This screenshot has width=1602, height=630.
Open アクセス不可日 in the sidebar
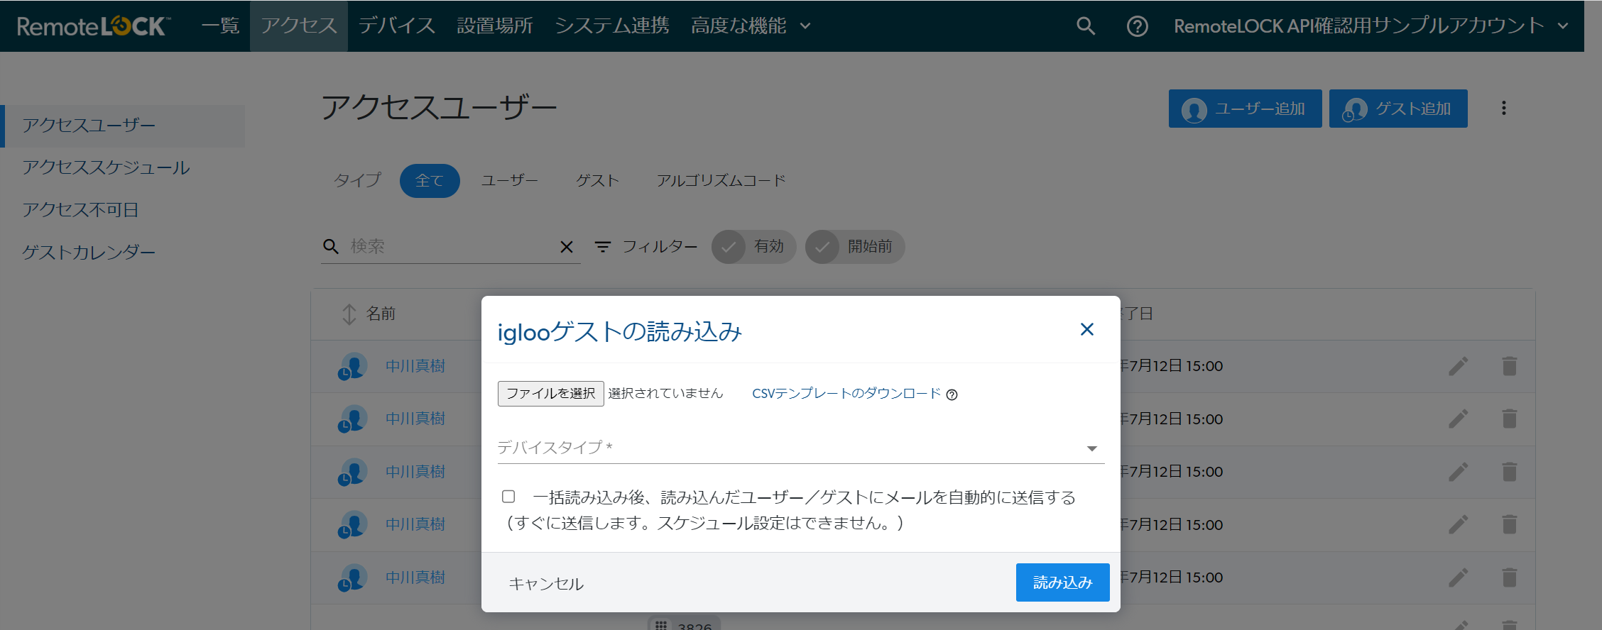[x=80, y=210]
